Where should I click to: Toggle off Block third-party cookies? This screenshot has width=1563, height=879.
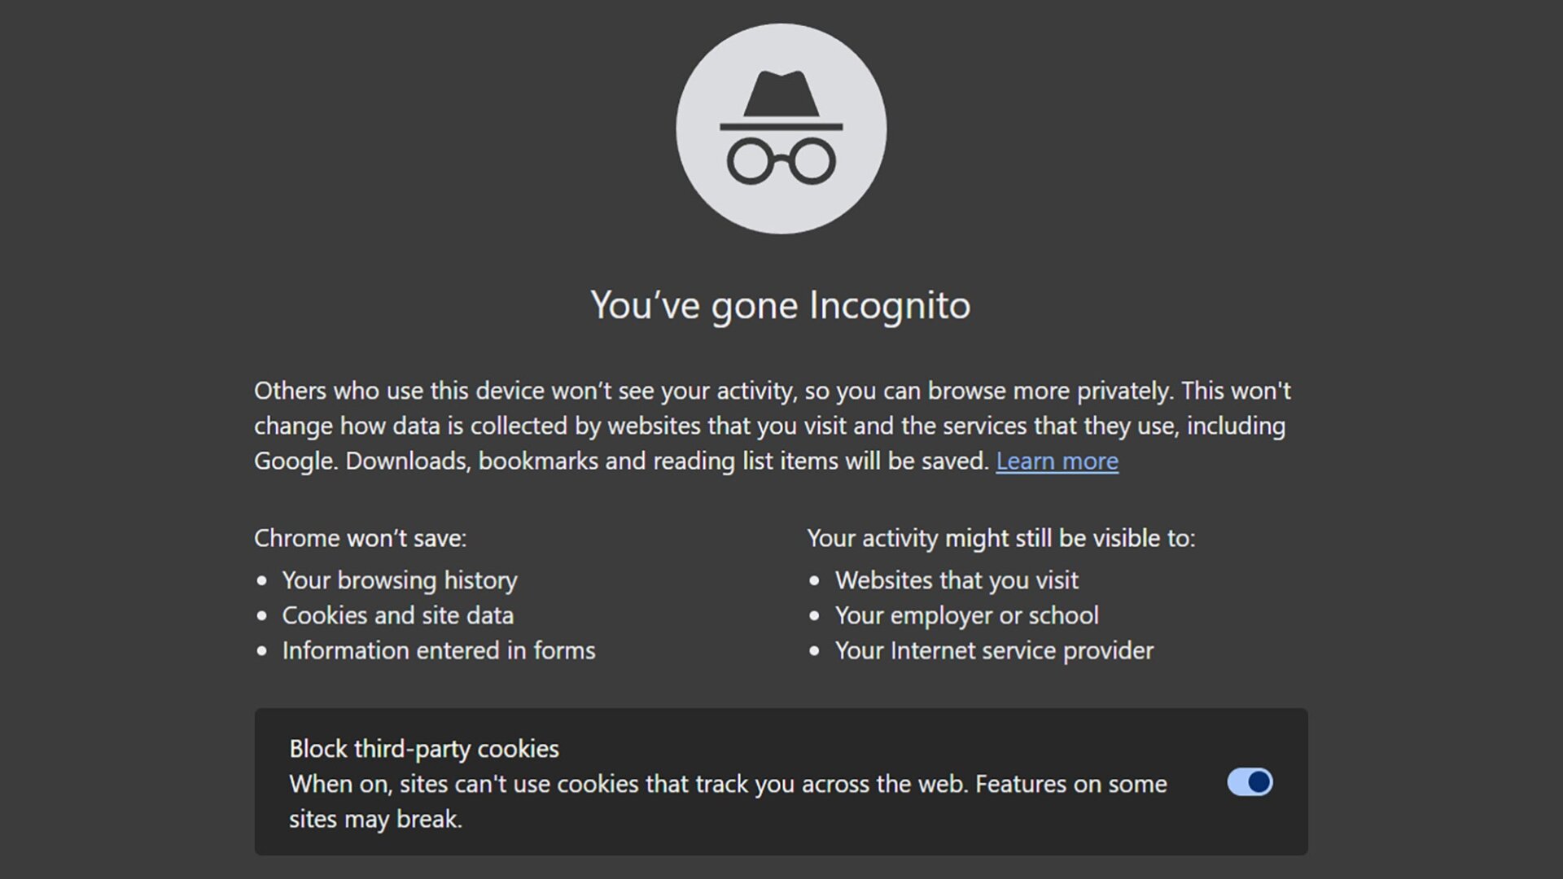1249,782
